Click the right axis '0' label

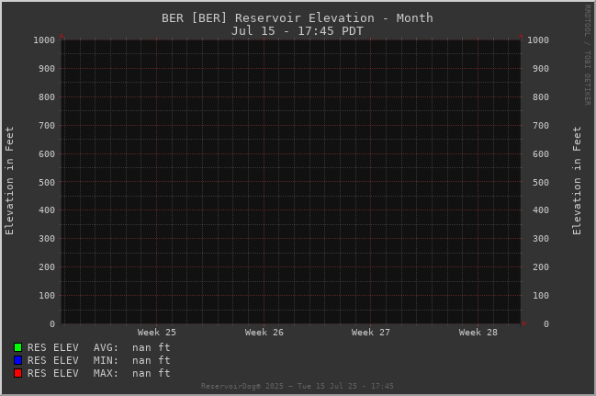click(x=546, y=323)
